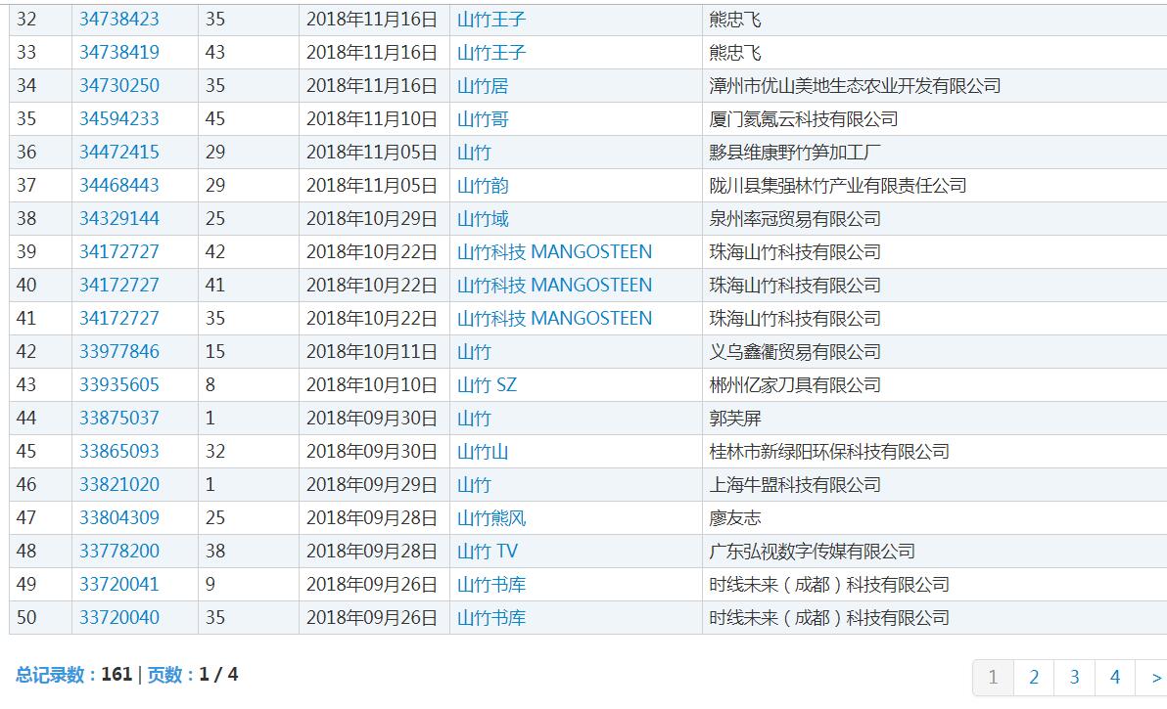
Task: Click trademark name 山竹韵
Action: pos(483,185)
